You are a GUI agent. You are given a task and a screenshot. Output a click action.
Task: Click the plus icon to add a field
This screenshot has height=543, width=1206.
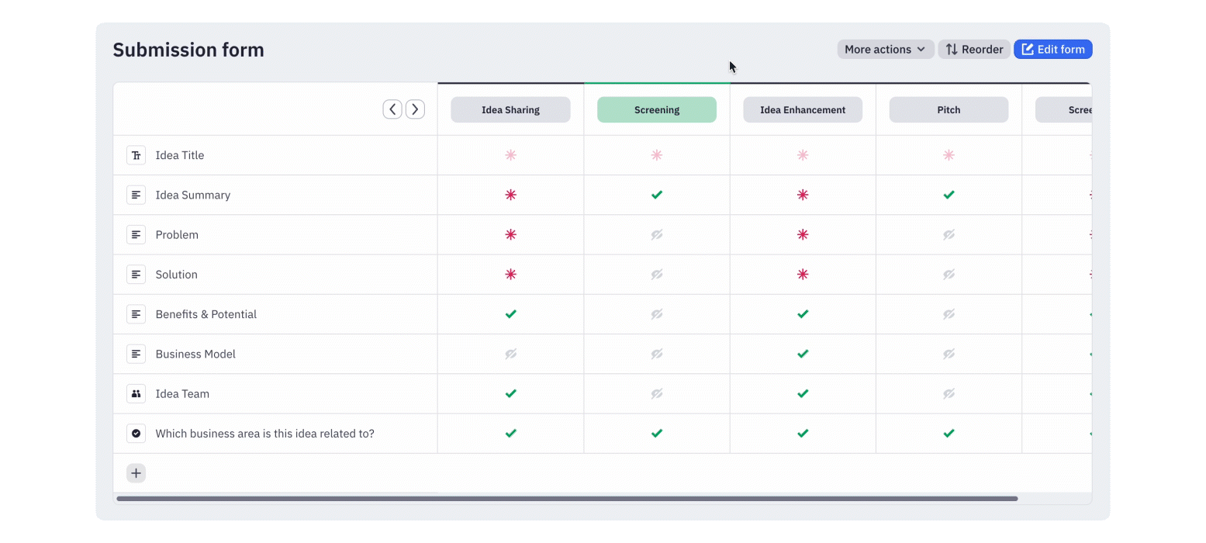(x=136, y=473)
